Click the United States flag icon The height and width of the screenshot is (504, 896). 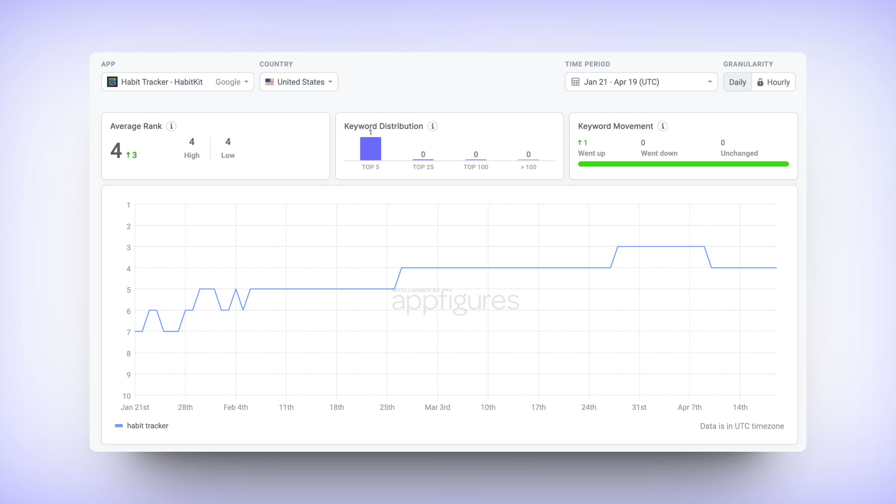coord(270,82)
